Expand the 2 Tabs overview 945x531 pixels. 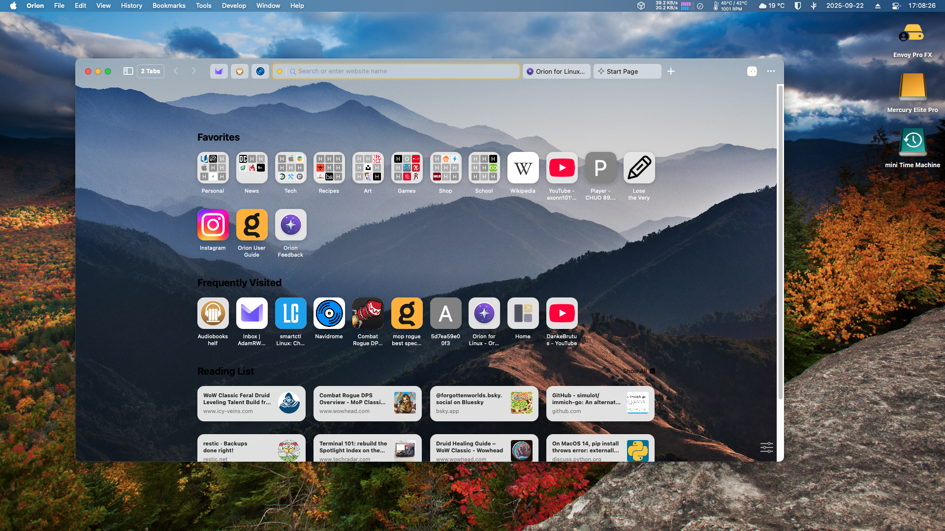150,71
